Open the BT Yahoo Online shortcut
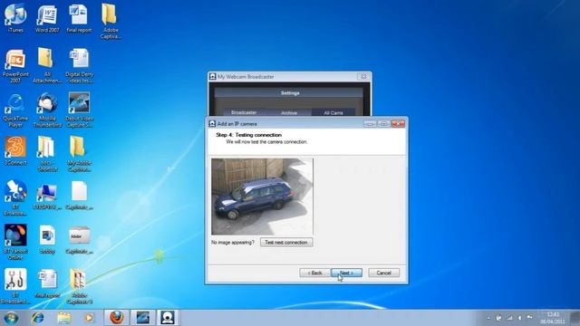580x326 pixels. [15, 242]
